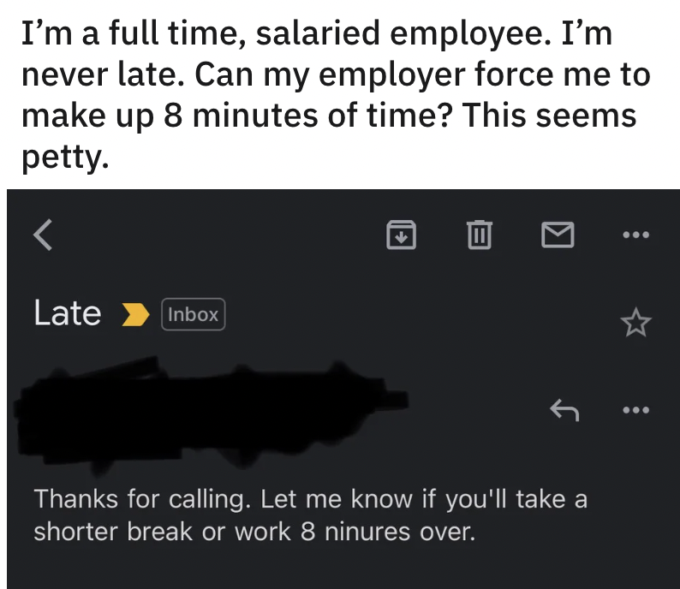The image size is (680, 589).
Task: Open the post title starting "I'm a full time"
Action: click(x=319, y=36)
